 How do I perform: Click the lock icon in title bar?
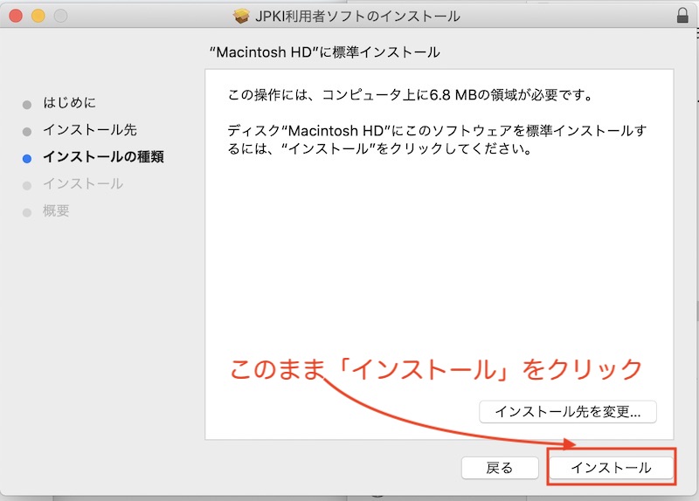682,16
